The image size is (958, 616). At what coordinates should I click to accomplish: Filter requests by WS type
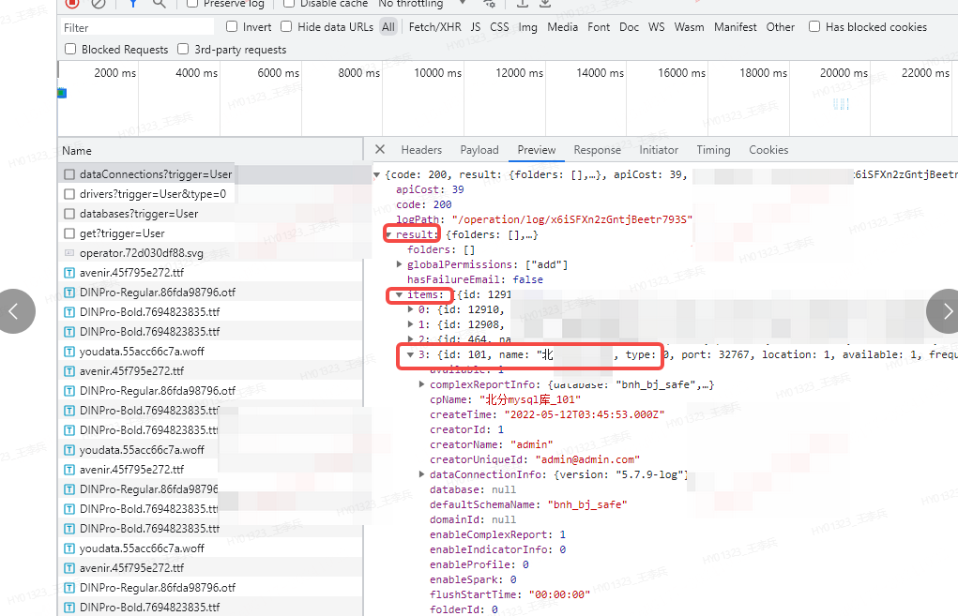click(x=657, y=27)
